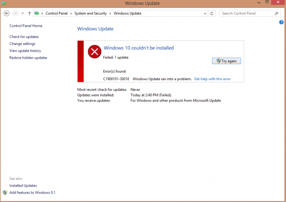Click 'Windows Update ran into a problem.' text
Image resolution: width=286 pixels, height=202 pixels.
pos(162,79)
